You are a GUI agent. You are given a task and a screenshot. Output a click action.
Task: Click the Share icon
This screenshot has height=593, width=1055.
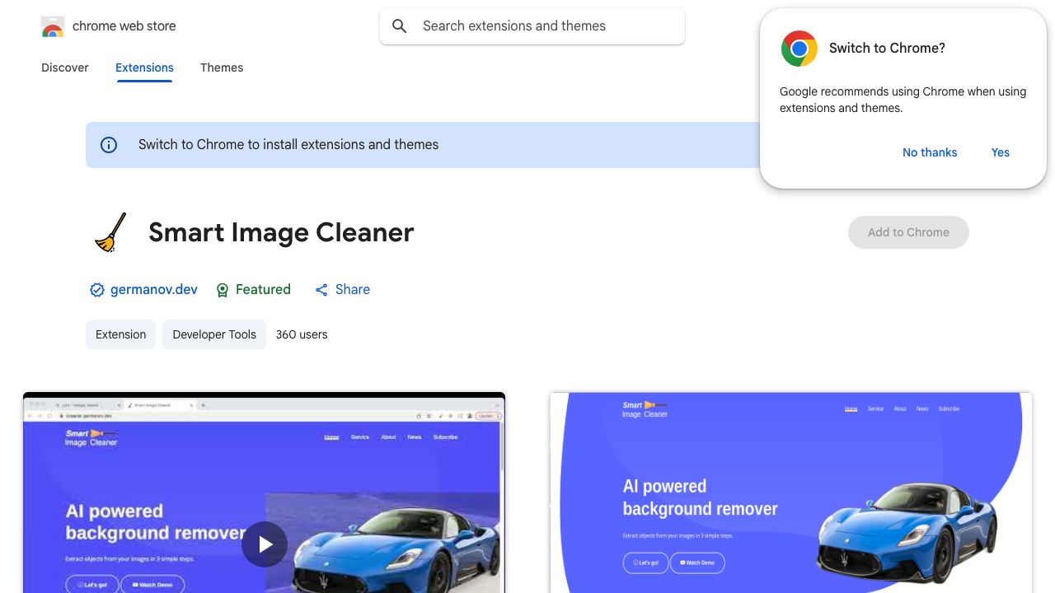click(x=321, y=290)
